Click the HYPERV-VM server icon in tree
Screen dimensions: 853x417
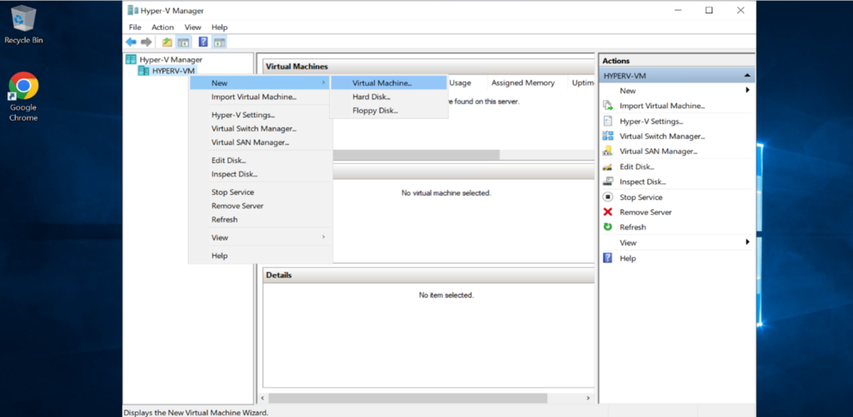tap(143, 71)
